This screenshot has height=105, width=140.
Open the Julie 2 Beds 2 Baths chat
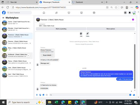tap(17, 69)
